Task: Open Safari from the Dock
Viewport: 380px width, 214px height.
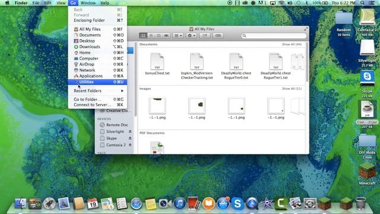Action: click(136, 203)
